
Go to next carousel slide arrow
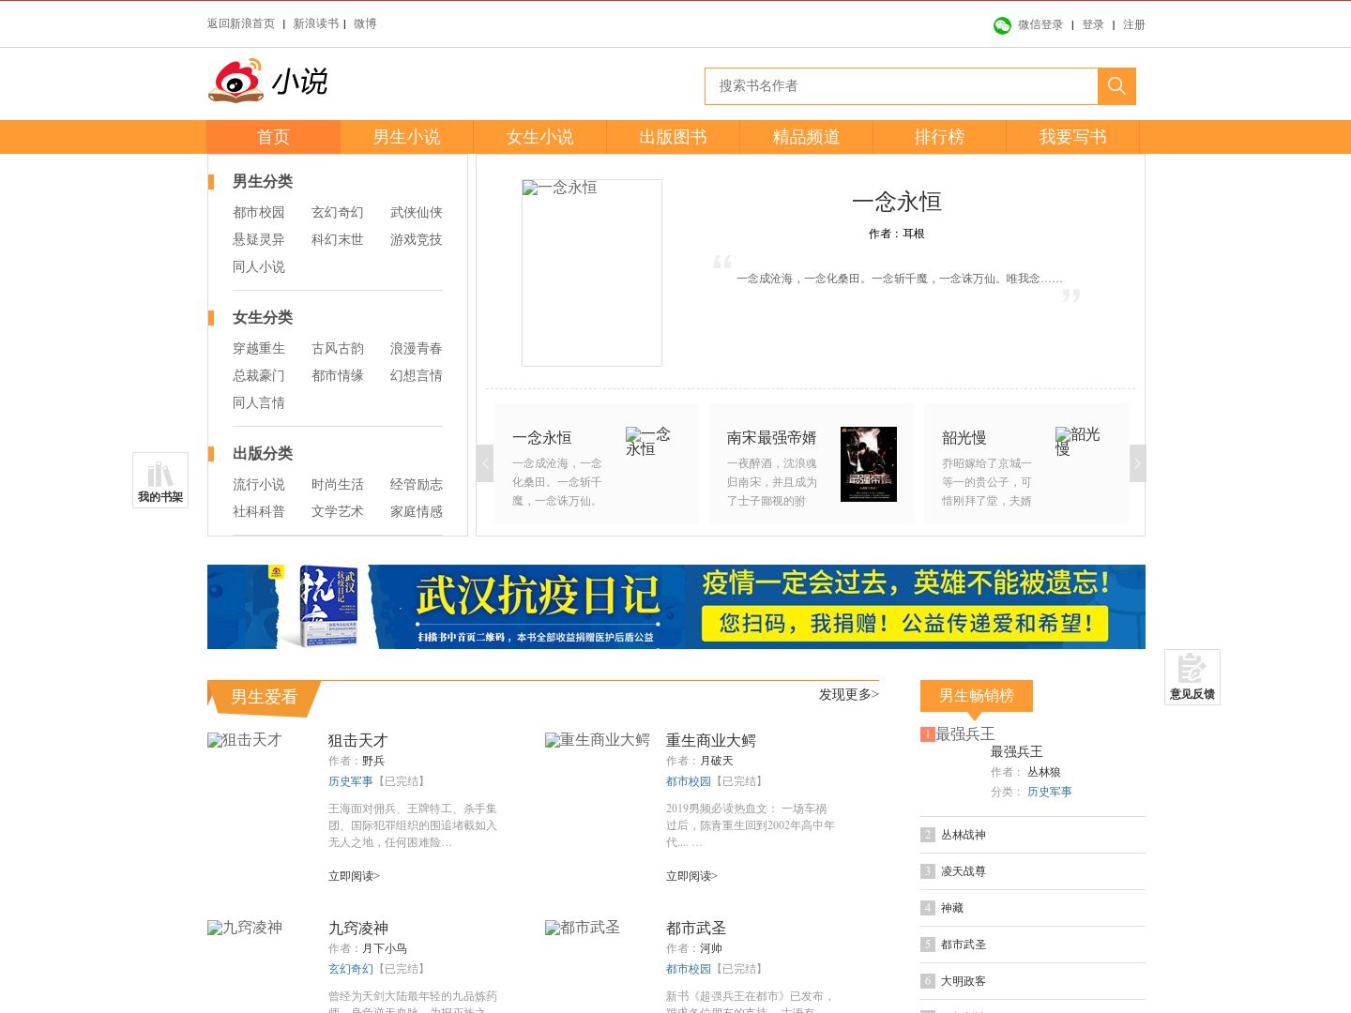click(x=1137, y=463)
